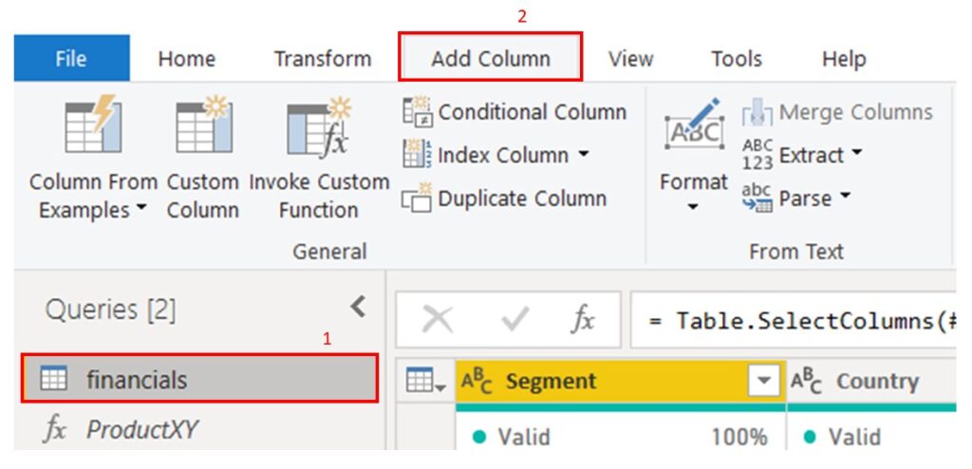Click the table icon beside Segment header
972x469 pixels.
(x=424, y=382)
